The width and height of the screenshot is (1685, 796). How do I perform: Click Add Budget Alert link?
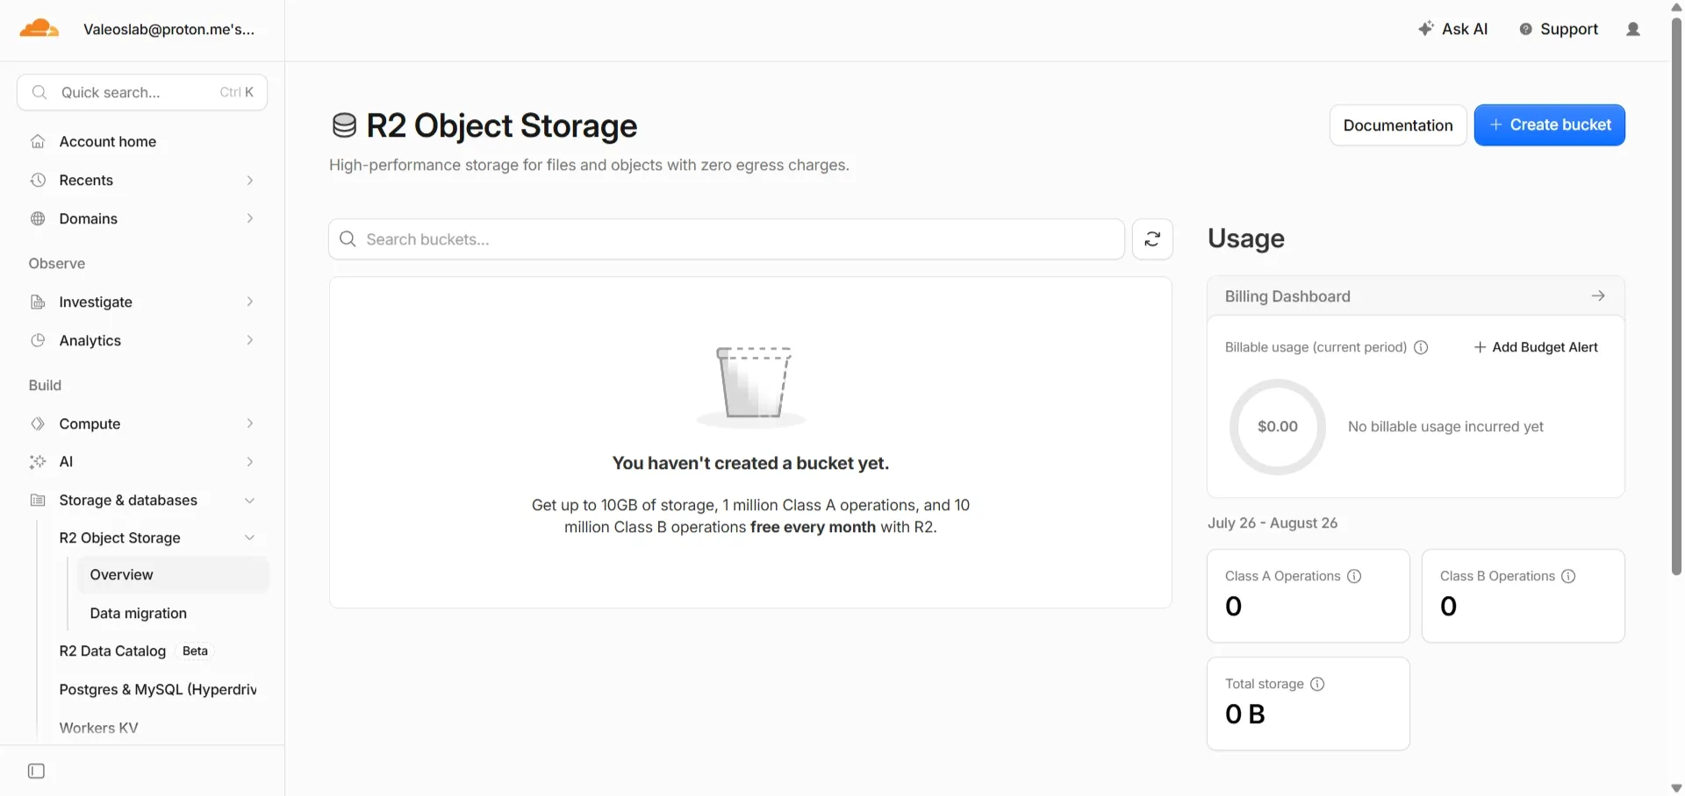(1536, 347)
